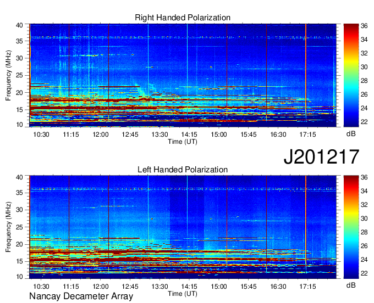The width and height of the screenshot is (374, 303).
Task: Click the top plot's Time (UT) axis label
Action: pos(183,142)
